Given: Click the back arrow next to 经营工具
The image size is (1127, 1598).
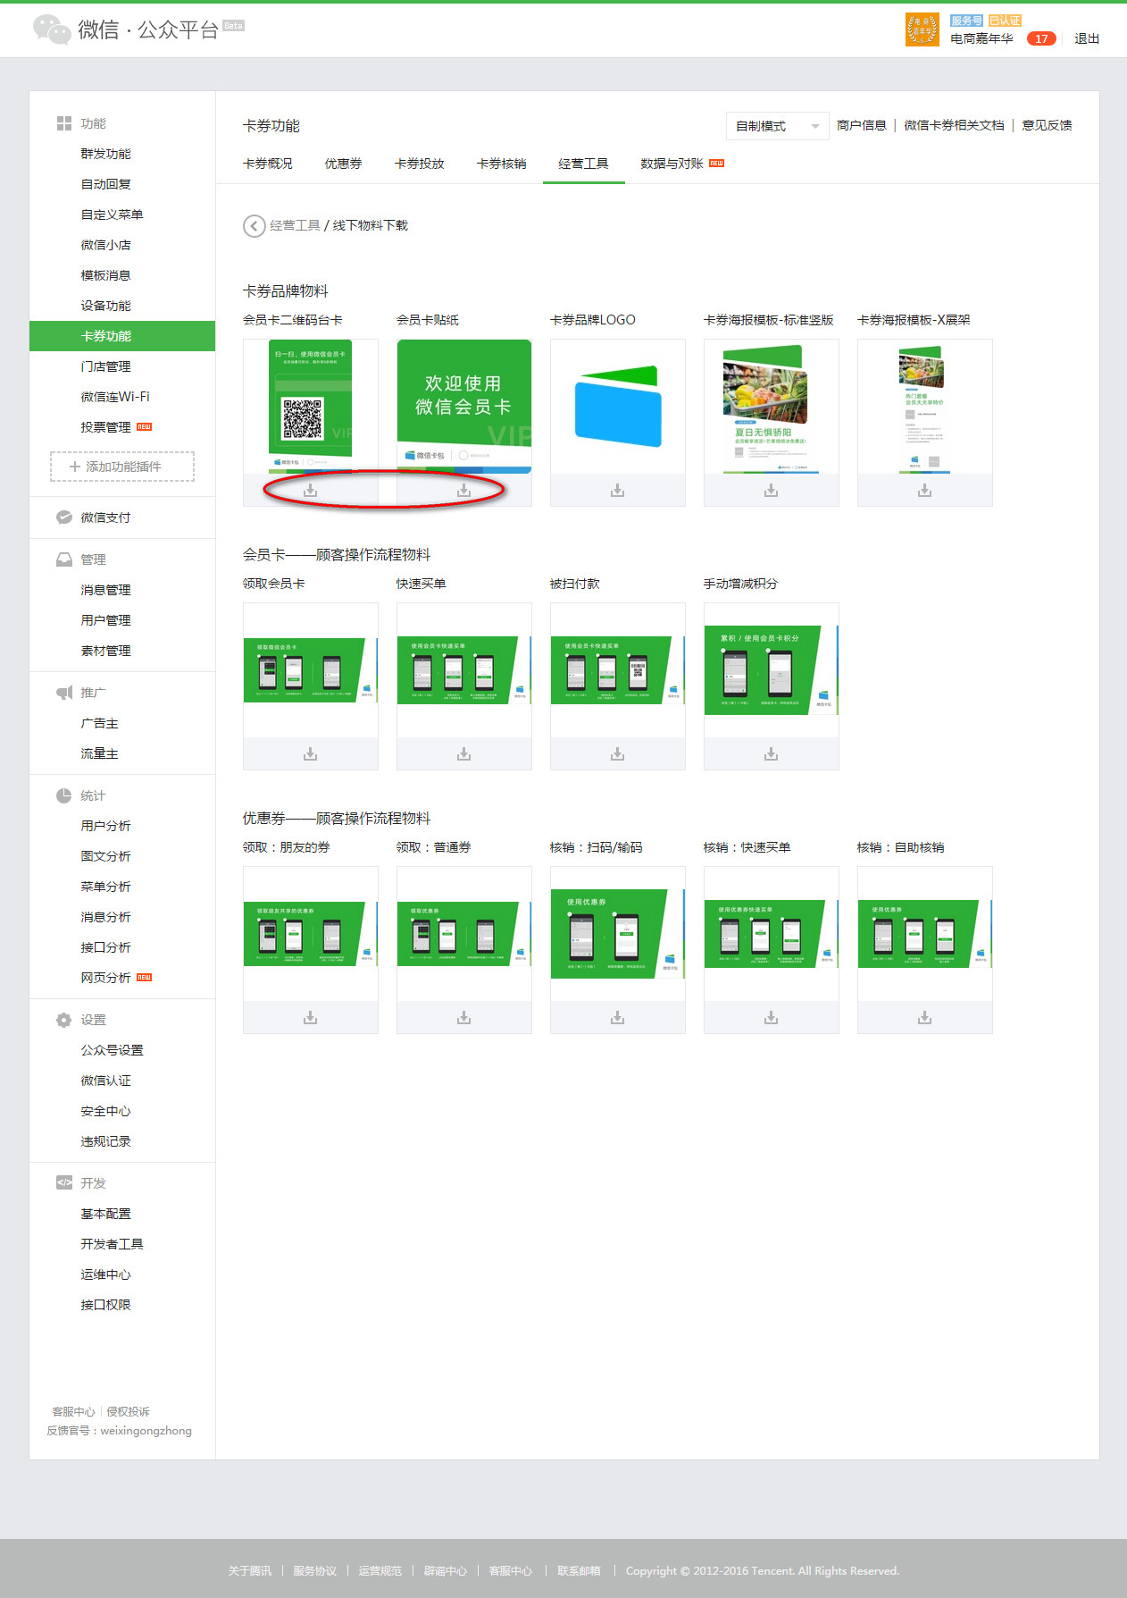Looking at the screenshot, I should 254,226.
